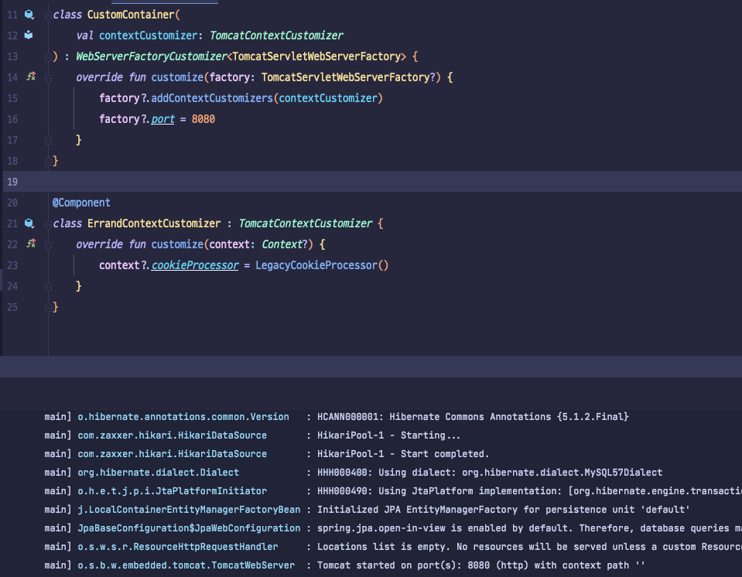742x577 pixels.
Task: Click the property gutter icon beside contextCustomizer
Action: pos(28,35)
